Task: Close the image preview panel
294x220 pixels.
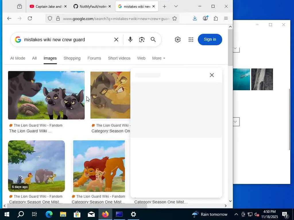Action: tap(212, 75)
